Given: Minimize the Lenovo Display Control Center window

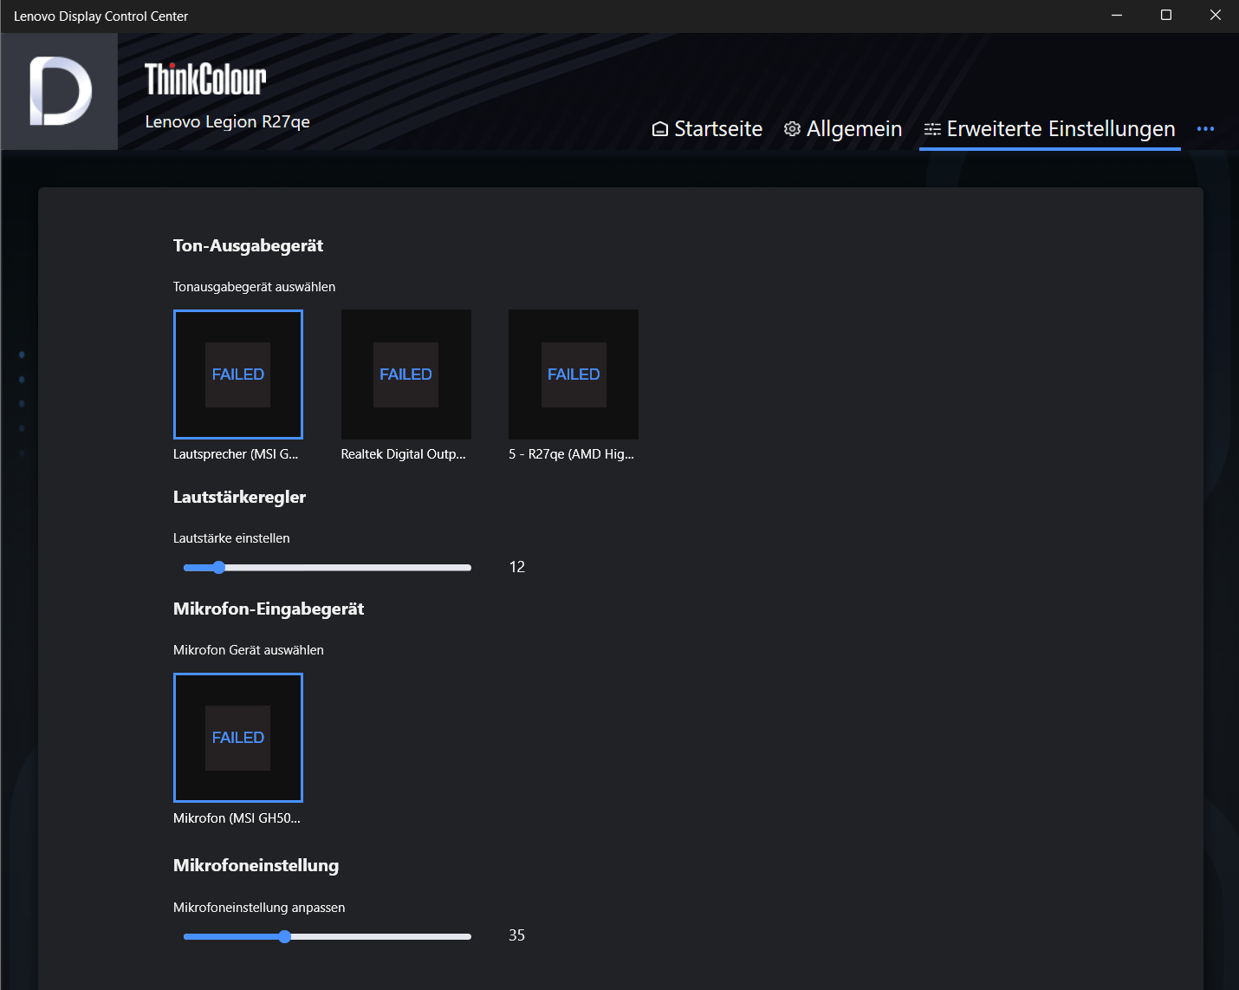Looking at the screenshot, I should (x=1117, y=16).
